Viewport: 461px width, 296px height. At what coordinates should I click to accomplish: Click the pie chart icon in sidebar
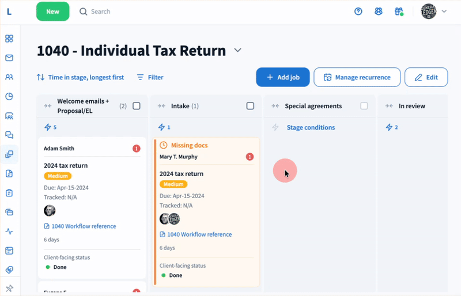pos(9,96)
